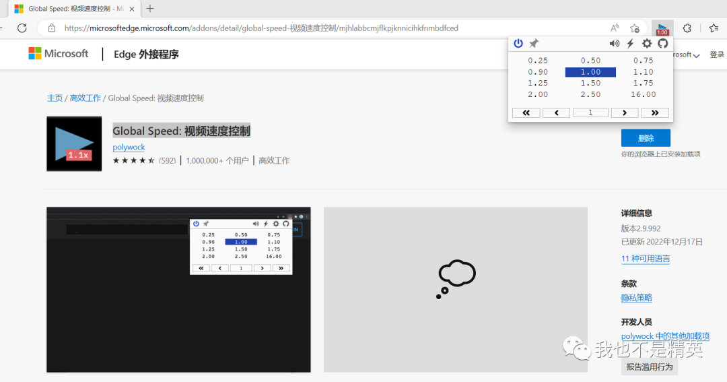Open the GitHub icon in popup

click(663, 43)
